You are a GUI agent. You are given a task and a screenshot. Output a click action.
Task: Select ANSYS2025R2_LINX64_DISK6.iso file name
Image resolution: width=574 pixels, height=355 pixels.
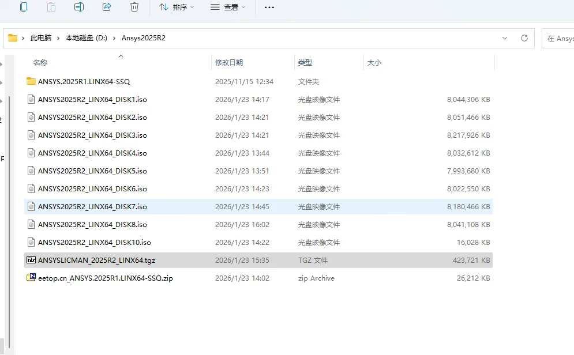point(92,189)
